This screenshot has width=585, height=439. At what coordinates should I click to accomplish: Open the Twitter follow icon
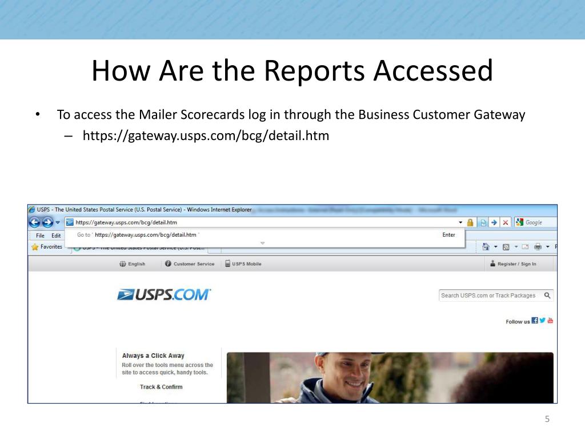[543, 320]
